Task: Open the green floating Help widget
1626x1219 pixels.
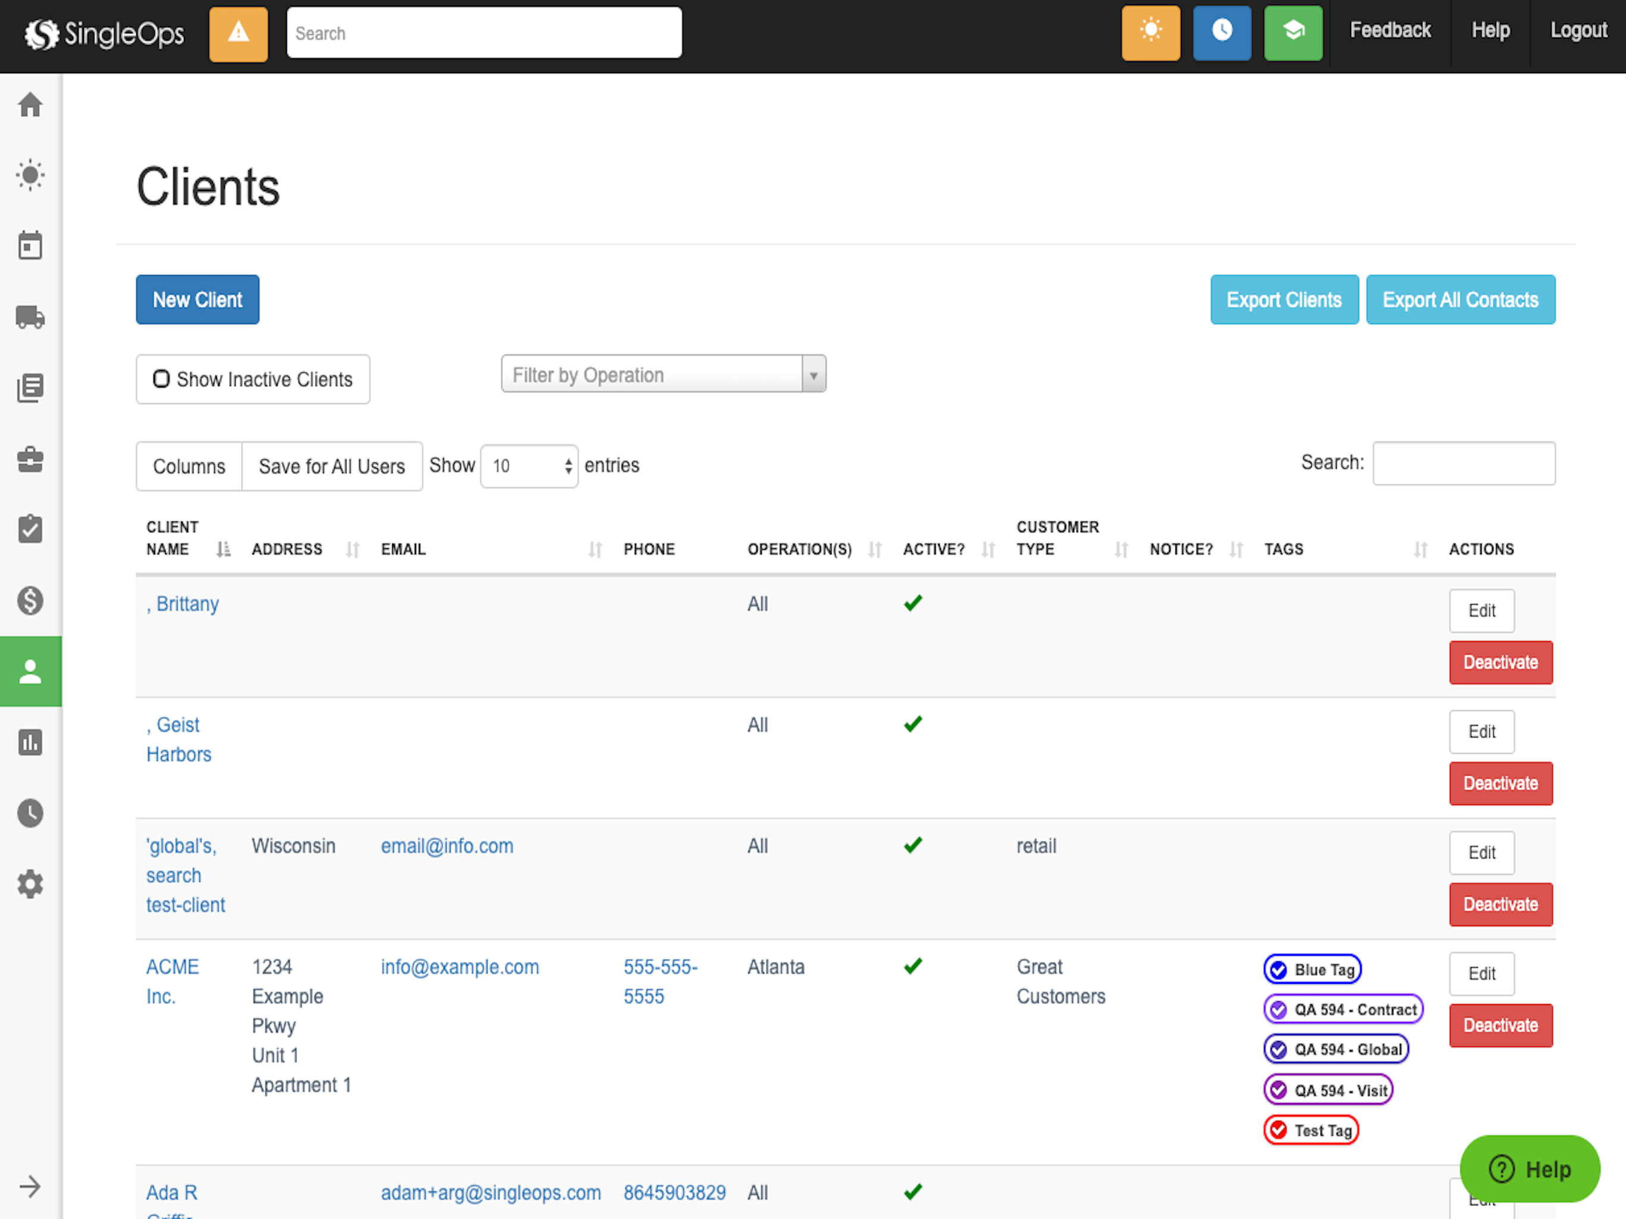Action: 1529,1169
